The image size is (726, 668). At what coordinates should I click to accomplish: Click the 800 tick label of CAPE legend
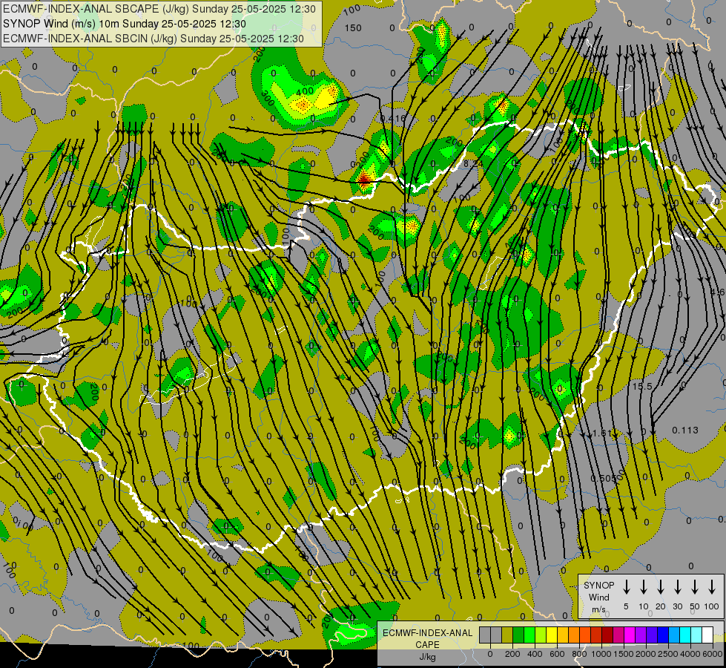point(579,654)
